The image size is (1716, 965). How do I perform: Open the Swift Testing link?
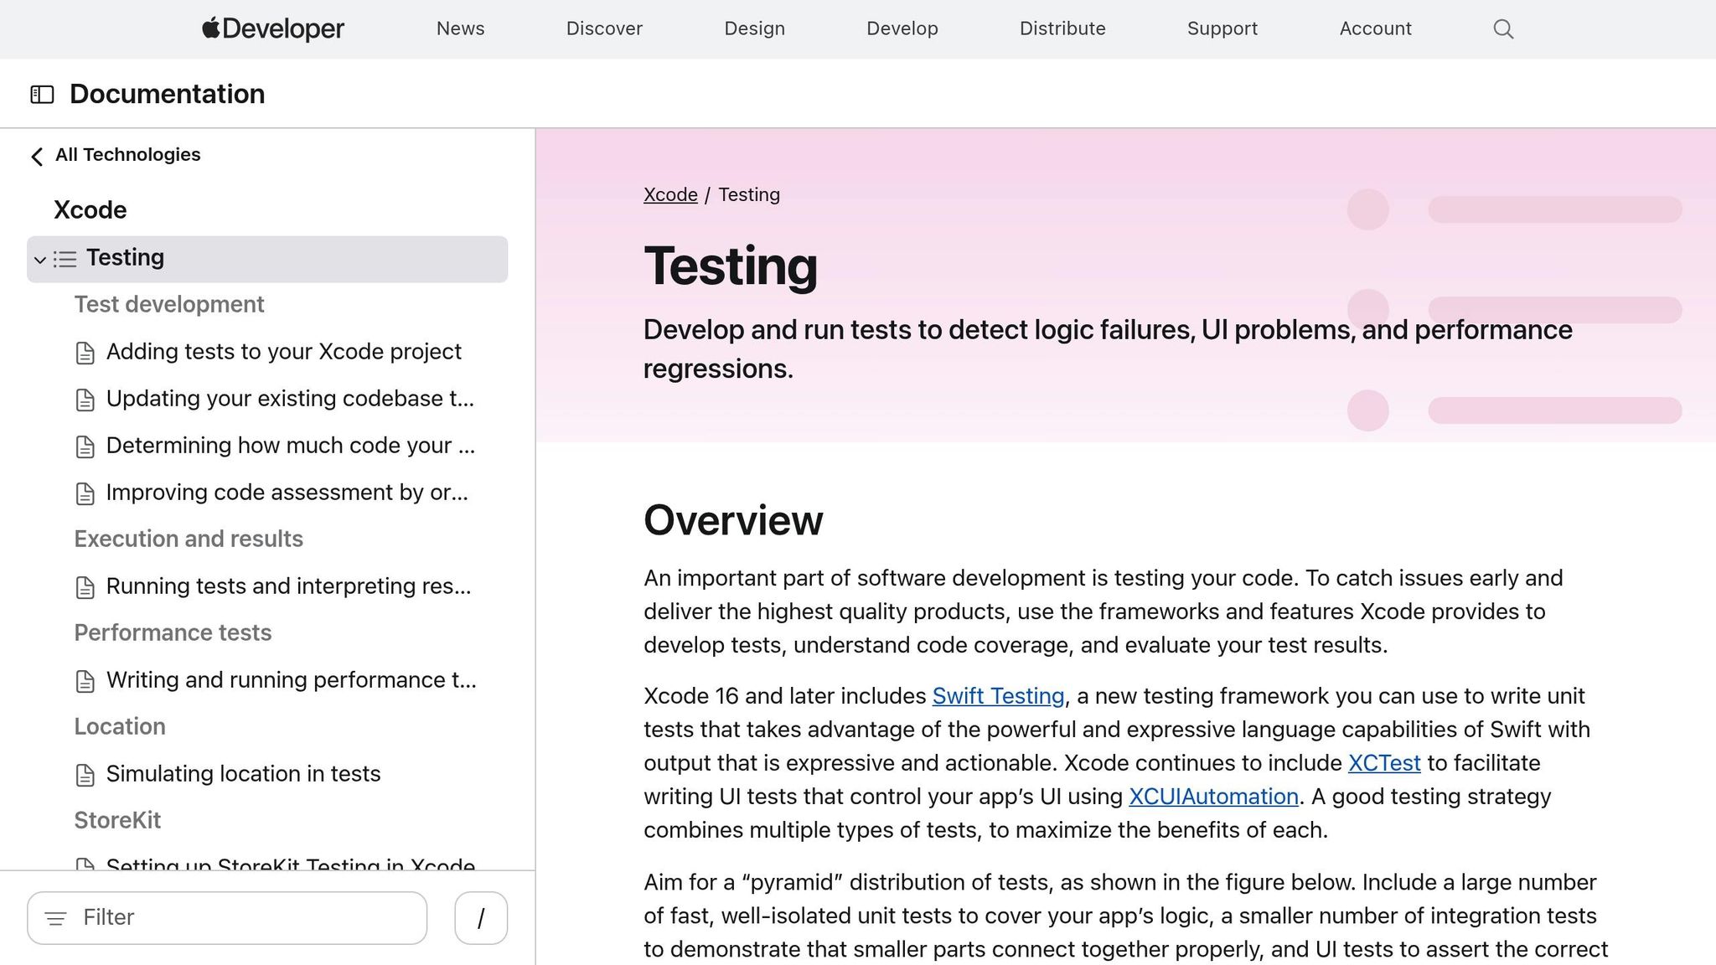[998, 696]
